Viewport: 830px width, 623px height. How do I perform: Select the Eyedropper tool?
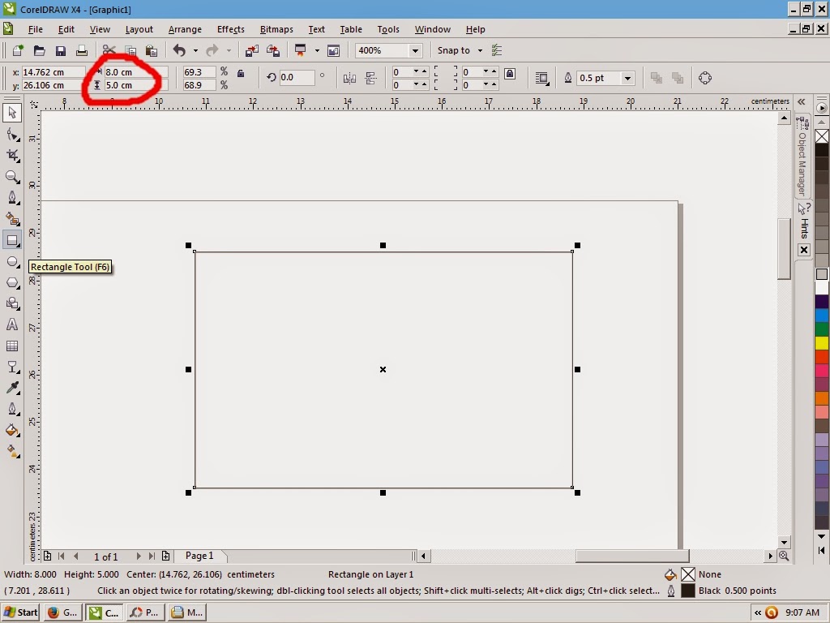point(12,387)
